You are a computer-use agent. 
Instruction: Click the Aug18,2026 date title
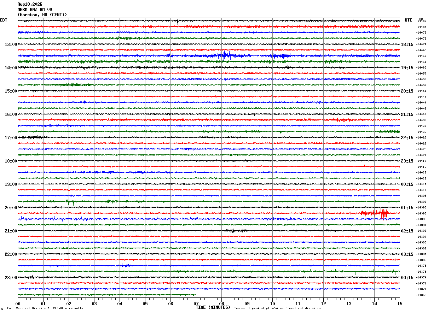click(x=30, y=4)
